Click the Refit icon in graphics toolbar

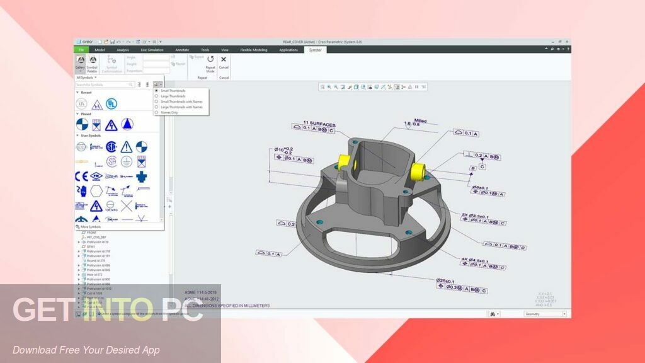click(322, 87)
